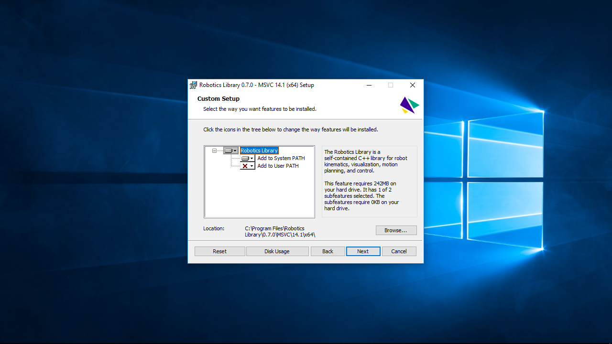The width and height of the screenshot is (612, 344).
Task: Cancel the setup wizard
Action: tap(399, 251)
